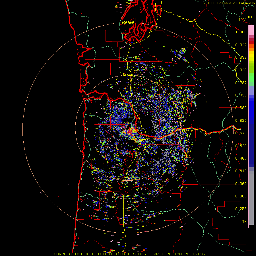Viewport: 256px width, 256px height.
Task: Click the 0.680 legend value
Action: (241, 108)
